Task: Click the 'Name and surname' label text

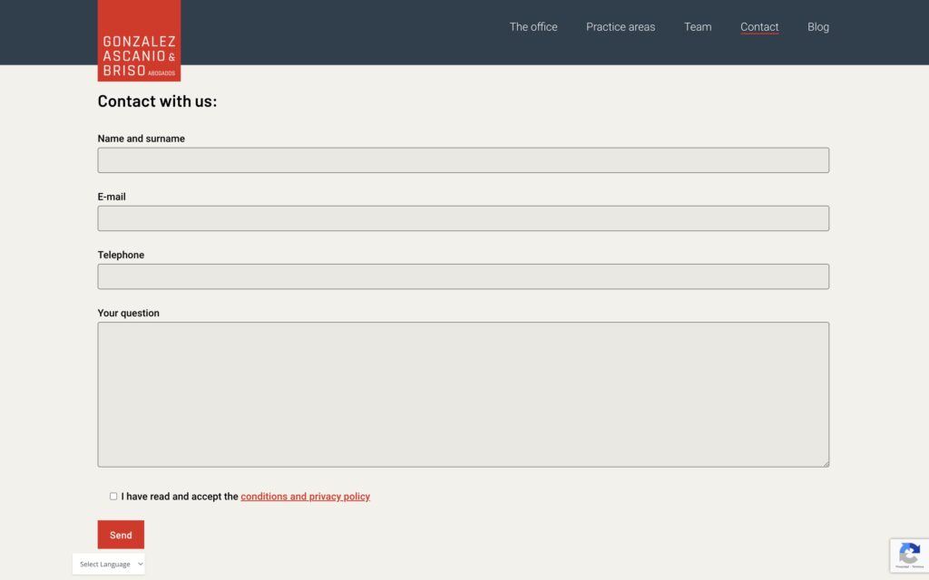Action: click(x=141, y=139)
